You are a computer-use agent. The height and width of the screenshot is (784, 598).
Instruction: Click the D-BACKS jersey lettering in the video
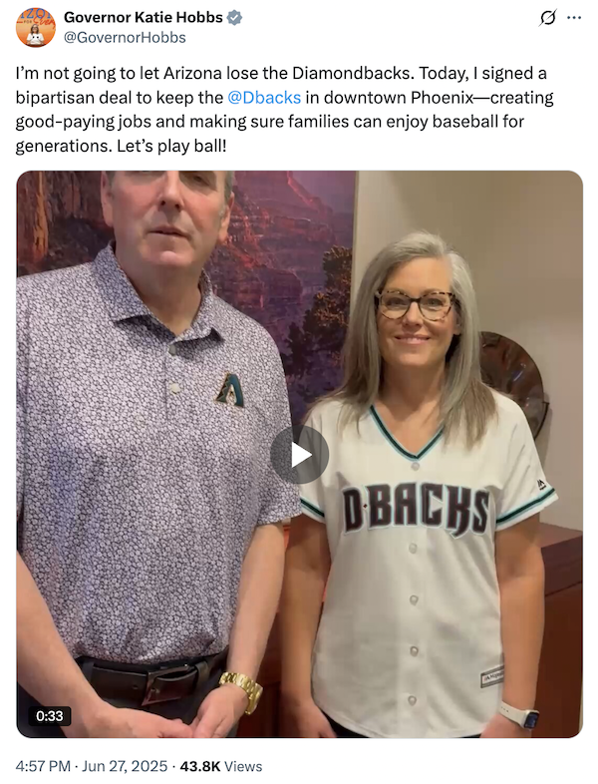(417, 509)
